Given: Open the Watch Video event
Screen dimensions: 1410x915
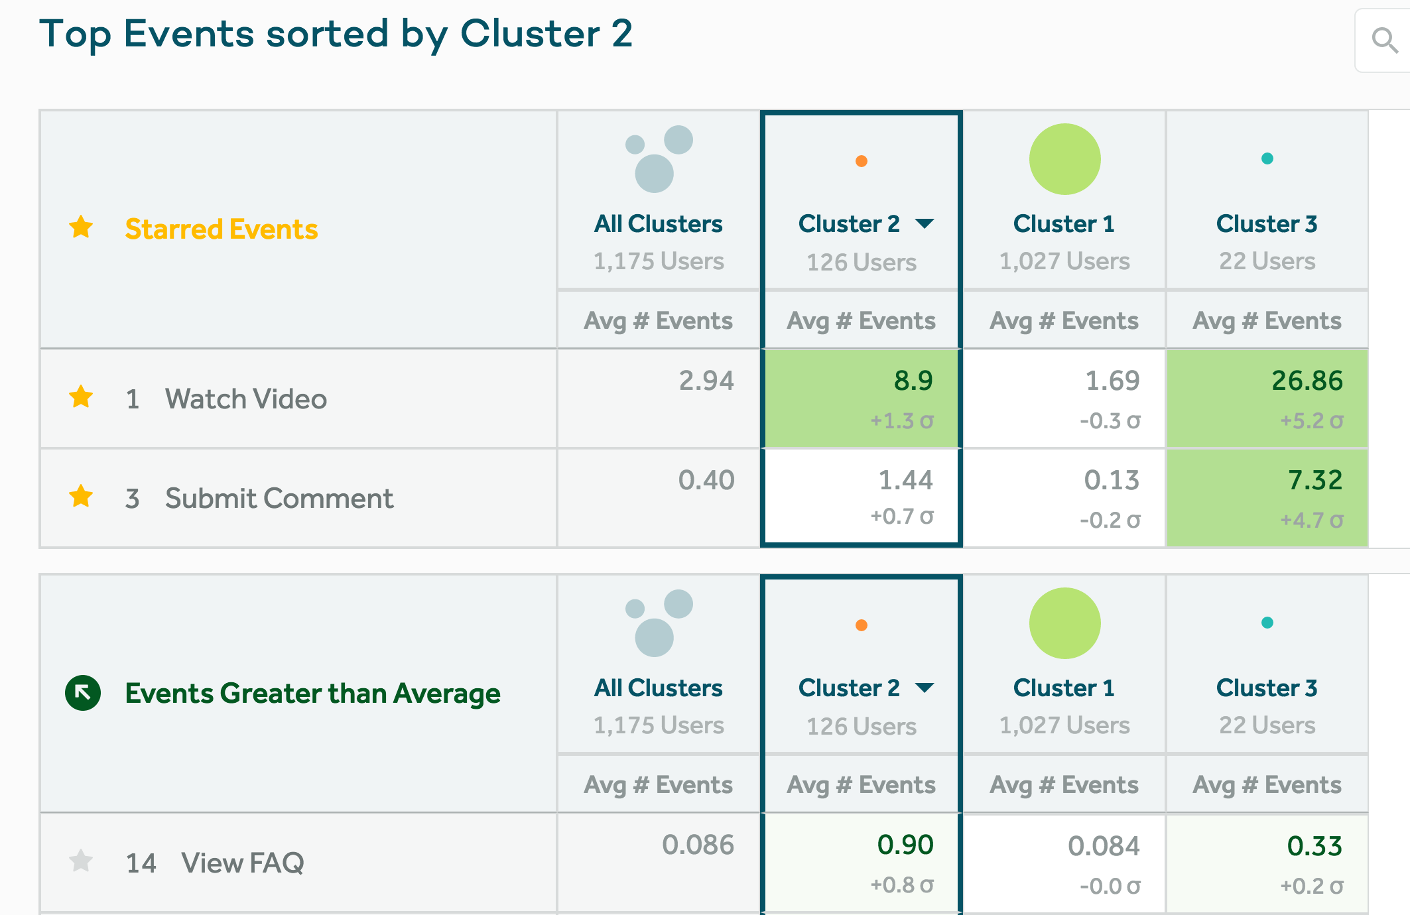Looking at the screenshot, I should pos(245,399).
